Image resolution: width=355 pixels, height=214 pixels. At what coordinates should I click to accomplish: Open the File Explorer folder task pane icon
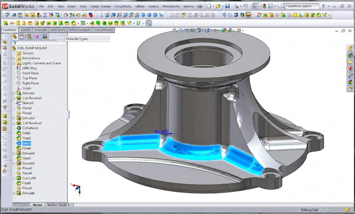[x=350, y=61]
